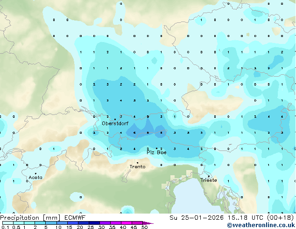This screenshot has width=296, height=229.
Task: Click the legend arrow above 50 mm
Action: tap(148, 223)
